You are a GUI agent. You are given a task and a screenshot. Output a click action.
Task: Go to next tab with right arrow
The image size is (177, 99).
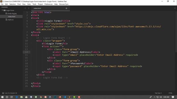click(x=29, y=8)
